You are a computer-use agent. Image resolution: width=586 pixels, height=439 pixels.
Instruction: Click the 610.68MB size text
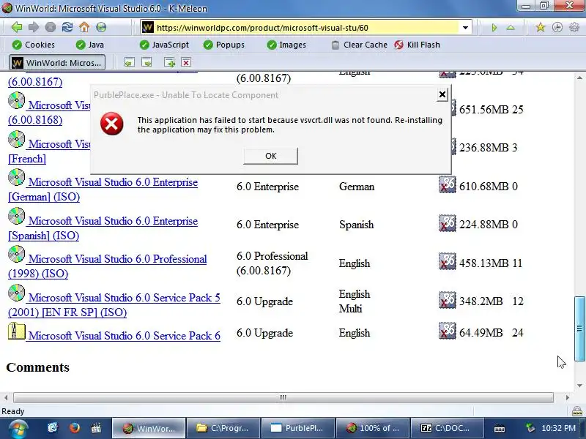tap(483, 187)
